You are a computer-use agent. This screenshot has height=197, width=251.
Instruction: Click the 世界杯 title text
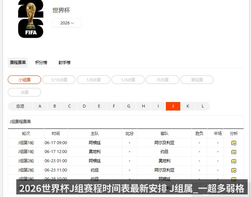61,10
